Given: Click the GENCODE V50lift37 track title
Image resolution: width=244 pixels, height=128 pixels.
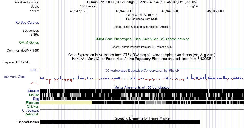Looking at the screenshot, I should point(142,15).
